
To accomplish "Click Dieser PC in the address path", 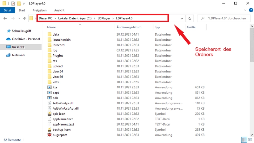I will point(45,18).
